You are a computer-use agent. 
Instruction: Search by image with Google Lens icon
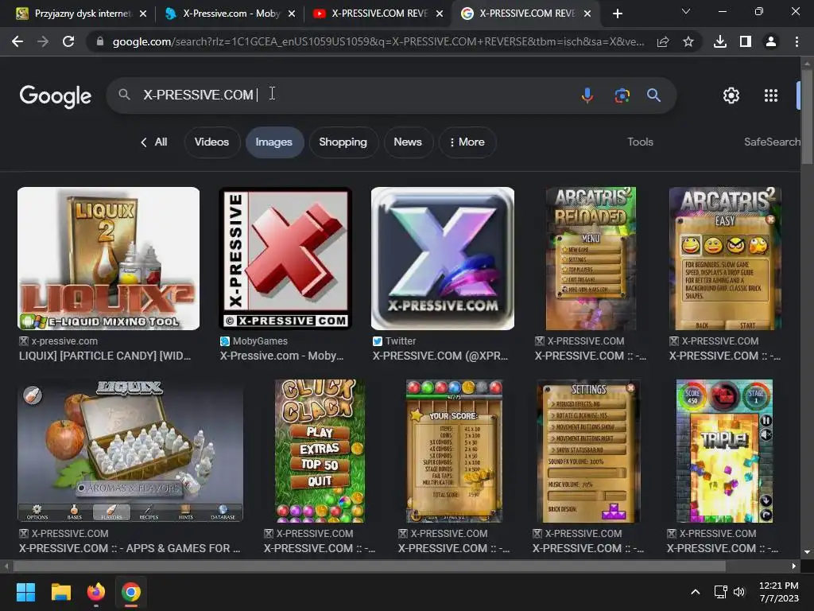(622, 95)
